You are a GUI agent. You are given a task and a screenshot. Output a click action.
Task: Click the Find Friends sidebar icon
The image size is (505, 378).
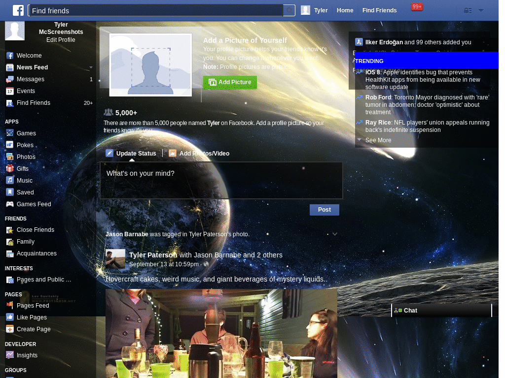tap(10, 103)
